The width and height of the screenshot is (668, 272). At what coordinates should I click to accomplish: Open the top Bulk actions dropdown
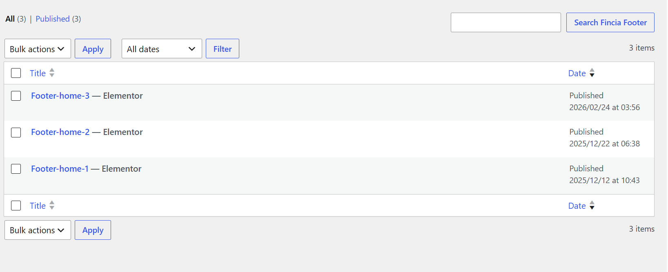pos(38,49)
